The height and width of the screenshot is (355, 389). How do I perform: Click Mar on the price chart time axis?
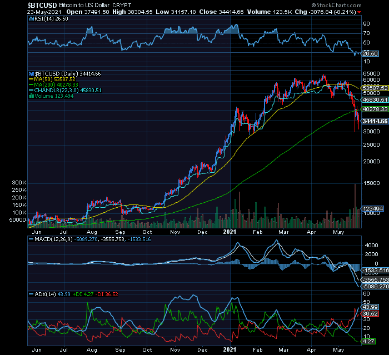pos(283,232)
